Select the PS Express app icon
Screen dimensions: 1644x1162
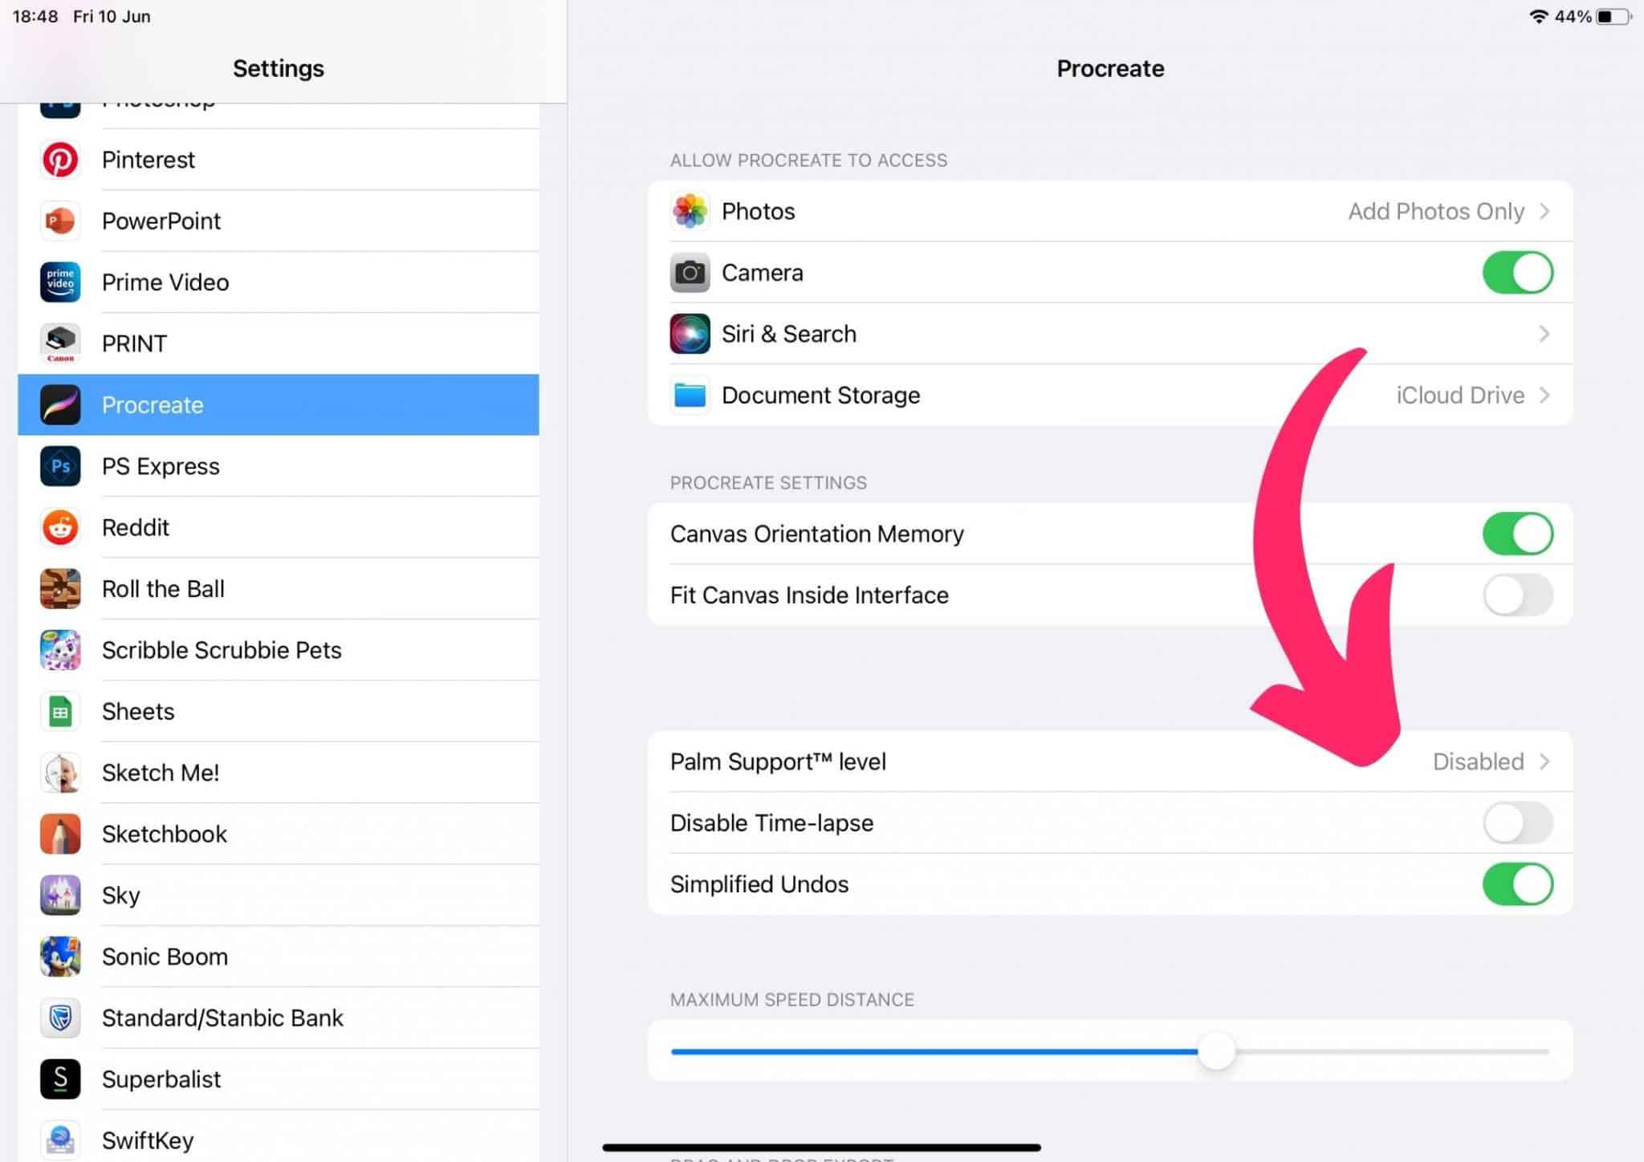click(x=60, y=466)
